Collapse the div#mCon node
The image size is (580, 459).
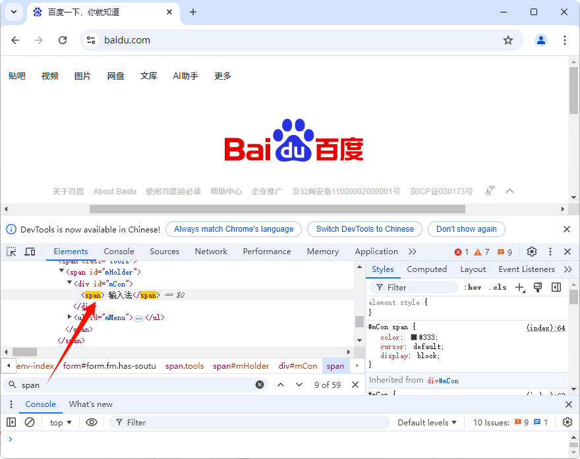pos(69,283)
